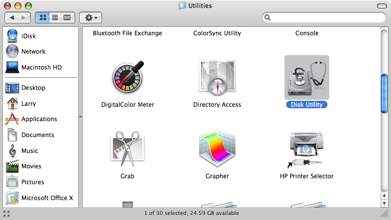Click the status bar selection count text

tap(191, 213)
